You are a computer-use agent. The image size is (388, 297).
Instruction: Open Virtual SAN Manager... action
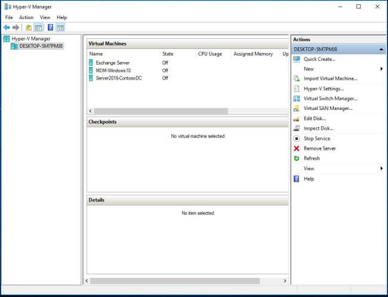[328, 109]
